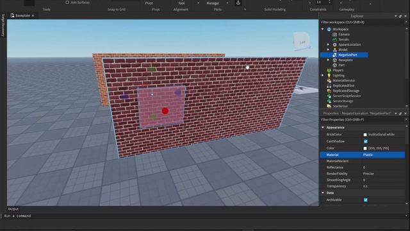Expand the SpawnLocation node

(x=328, y=44)
